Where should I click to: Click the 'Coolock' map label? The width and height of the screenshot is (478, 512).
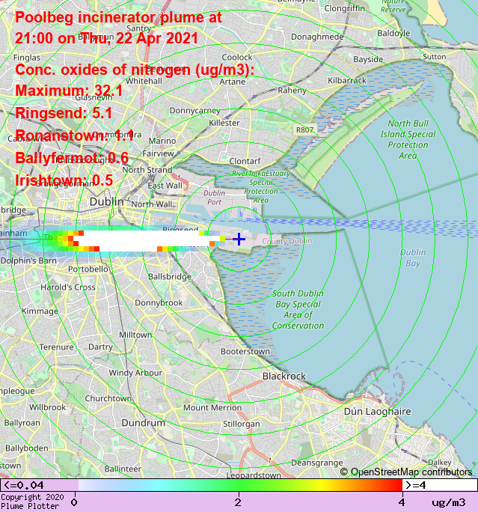(237, 58)
